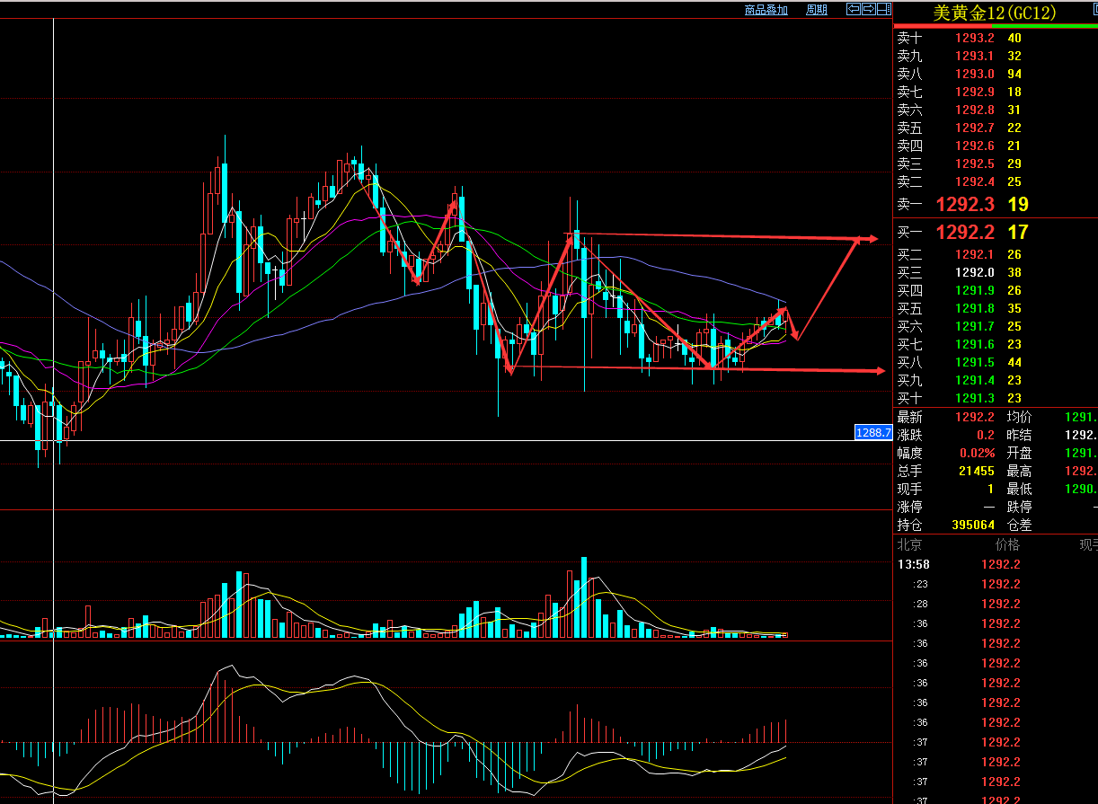1098x804 pixels.
Task: Click the left arrow navigation icon
Action: [854, 9]
